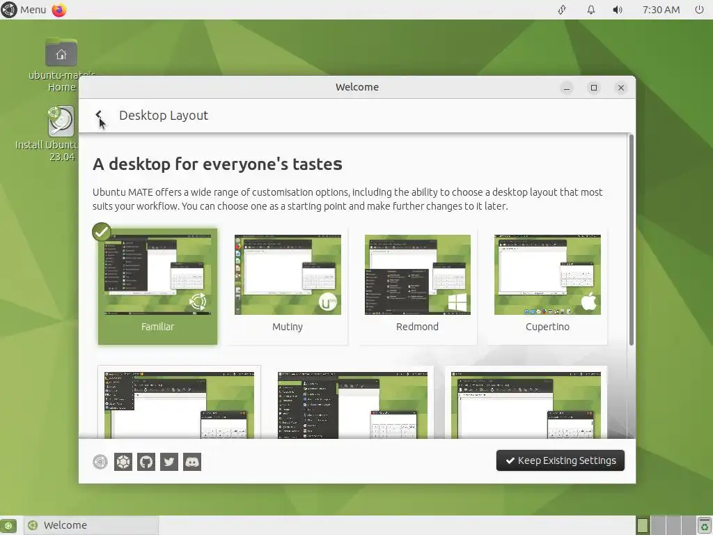
Task: Click the show desktop button in bottom panel
Action: (8, 525)
